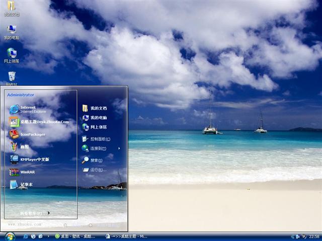Expand the Quick Launch overflow chevron on the taskbar
This screenshot has height=241, width=322.
[48, 236]
